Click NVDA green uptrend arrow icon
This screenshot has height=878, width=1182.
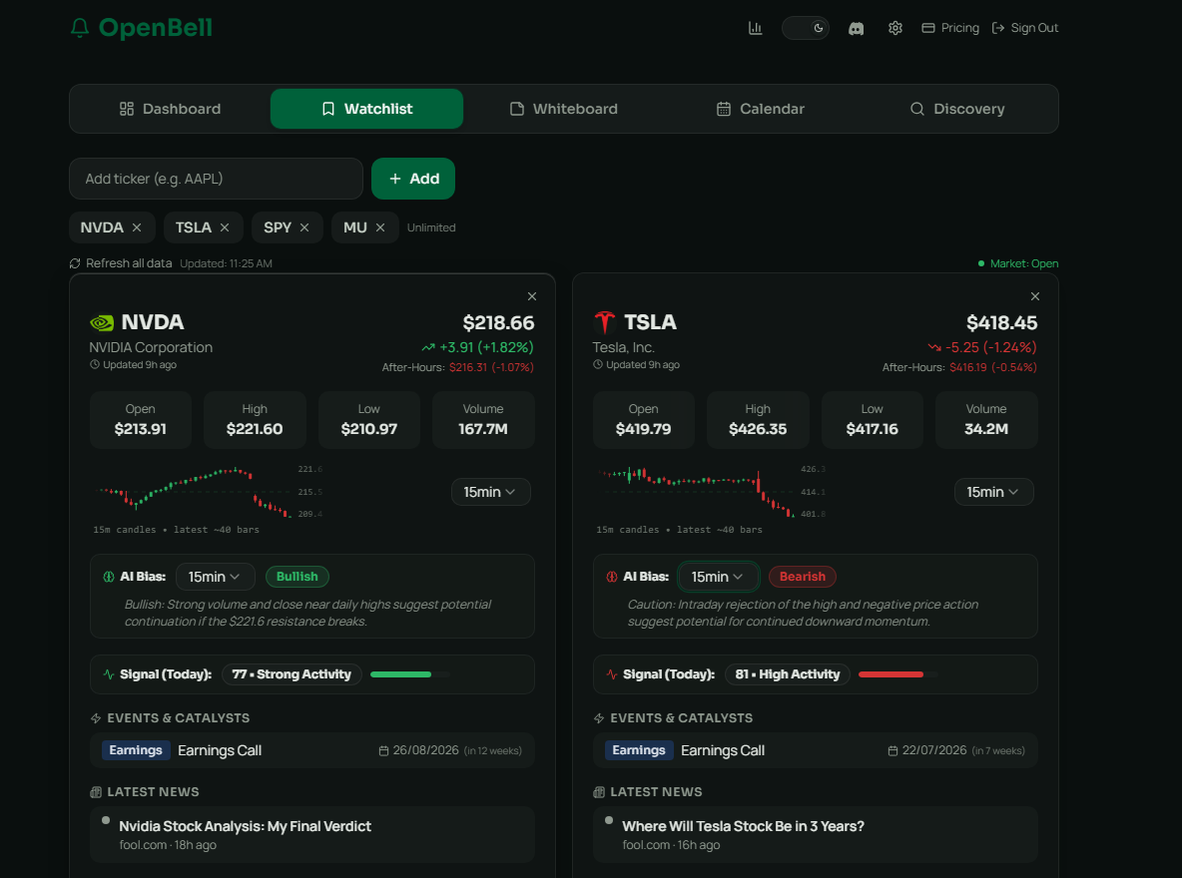click(428, 347)
